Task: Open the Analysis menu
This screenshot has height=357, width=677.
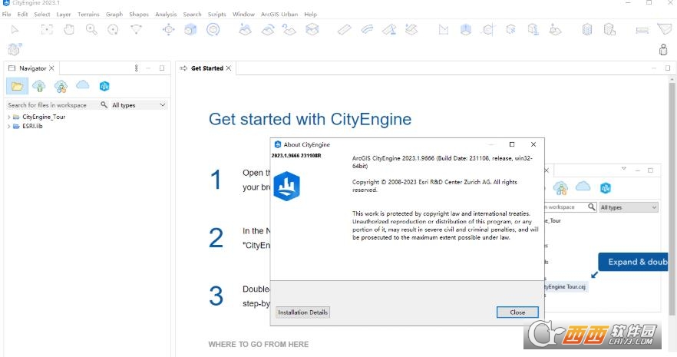Action: (x=166, y=15)
